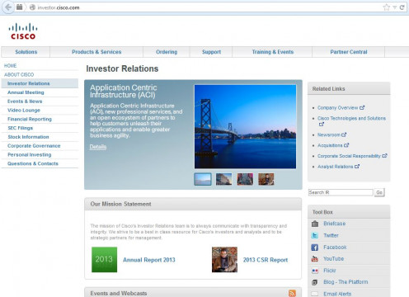409x297 pixels.
Task: Open SEC Filings in the sidebar
Action: click(21, 128)
